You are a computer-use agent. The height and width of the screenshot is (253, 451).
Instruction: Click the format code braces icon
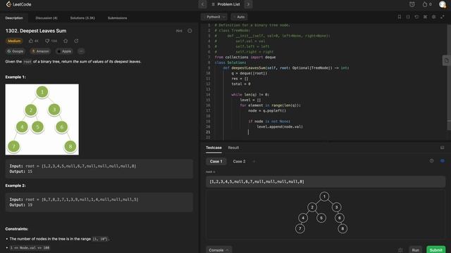coord(408,17)
